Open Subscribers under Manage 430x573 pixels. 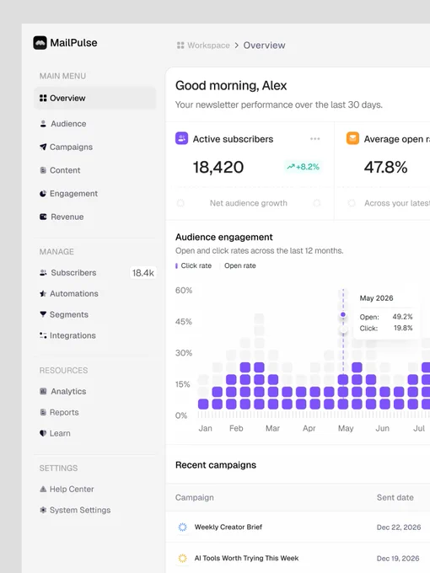[x=95, y=273]
